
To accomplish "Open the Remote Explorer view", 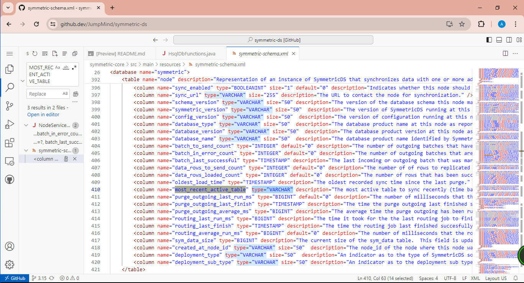I will coord(10,161).
